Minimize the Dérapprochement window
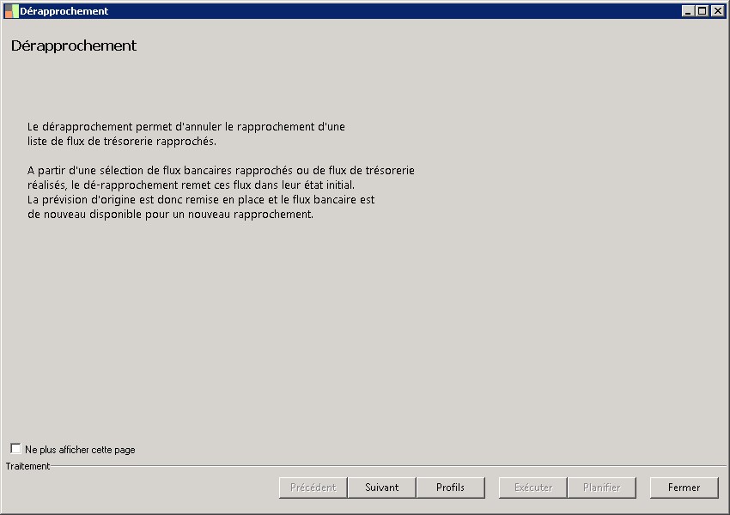Image resolution: width=730 pixels, height=515 pixels. point(688,10)
